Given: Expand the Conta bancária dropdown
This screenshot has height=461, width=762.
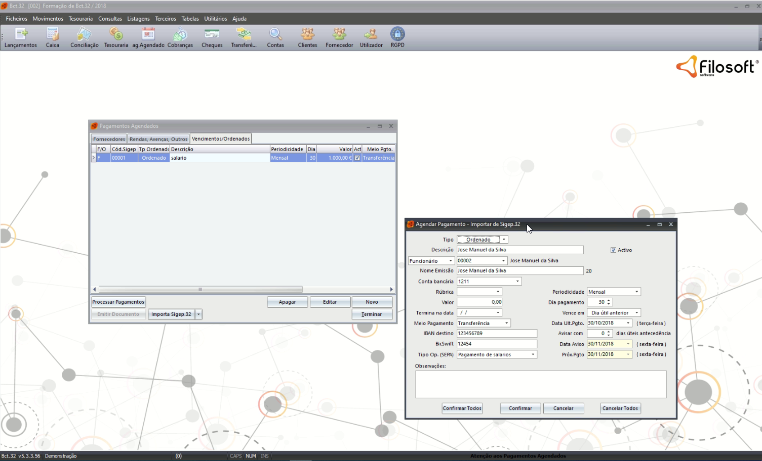Looking at the screenshot, I should coord(517,282).
